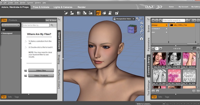Go to previous page of content results
Screen dimensions: 200x105
point(153,49)
